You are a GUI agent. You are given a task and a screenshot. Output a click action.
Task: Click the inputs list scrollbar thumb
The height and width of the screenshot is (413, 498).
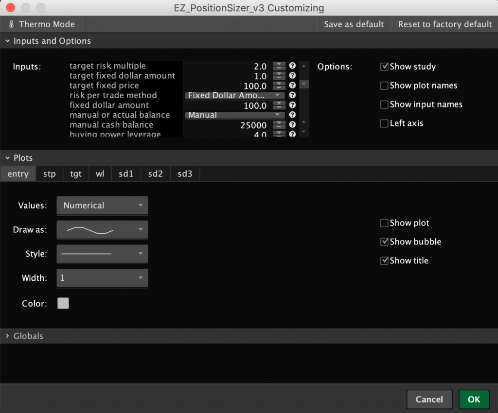coord(303,84)
